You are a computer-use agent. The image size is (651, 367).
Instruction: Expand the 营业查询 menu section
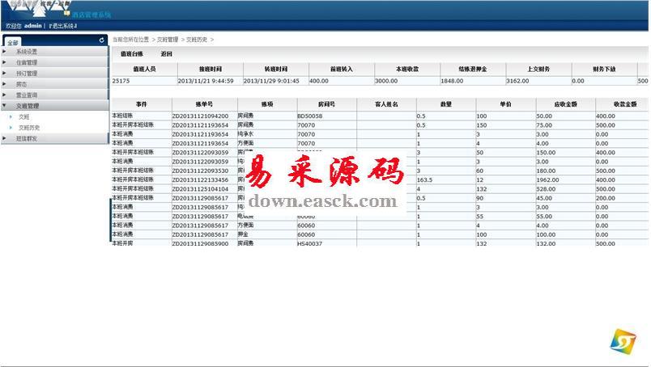pos(27,95)
